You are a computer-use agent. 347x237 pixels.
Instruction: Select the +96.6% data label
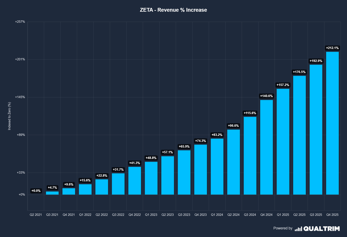233,126
